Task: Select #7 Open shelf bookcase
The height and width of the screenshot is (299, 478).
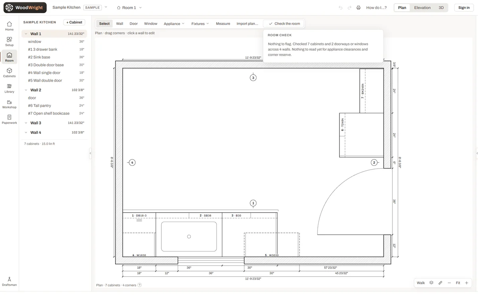Action: point(54,113)
